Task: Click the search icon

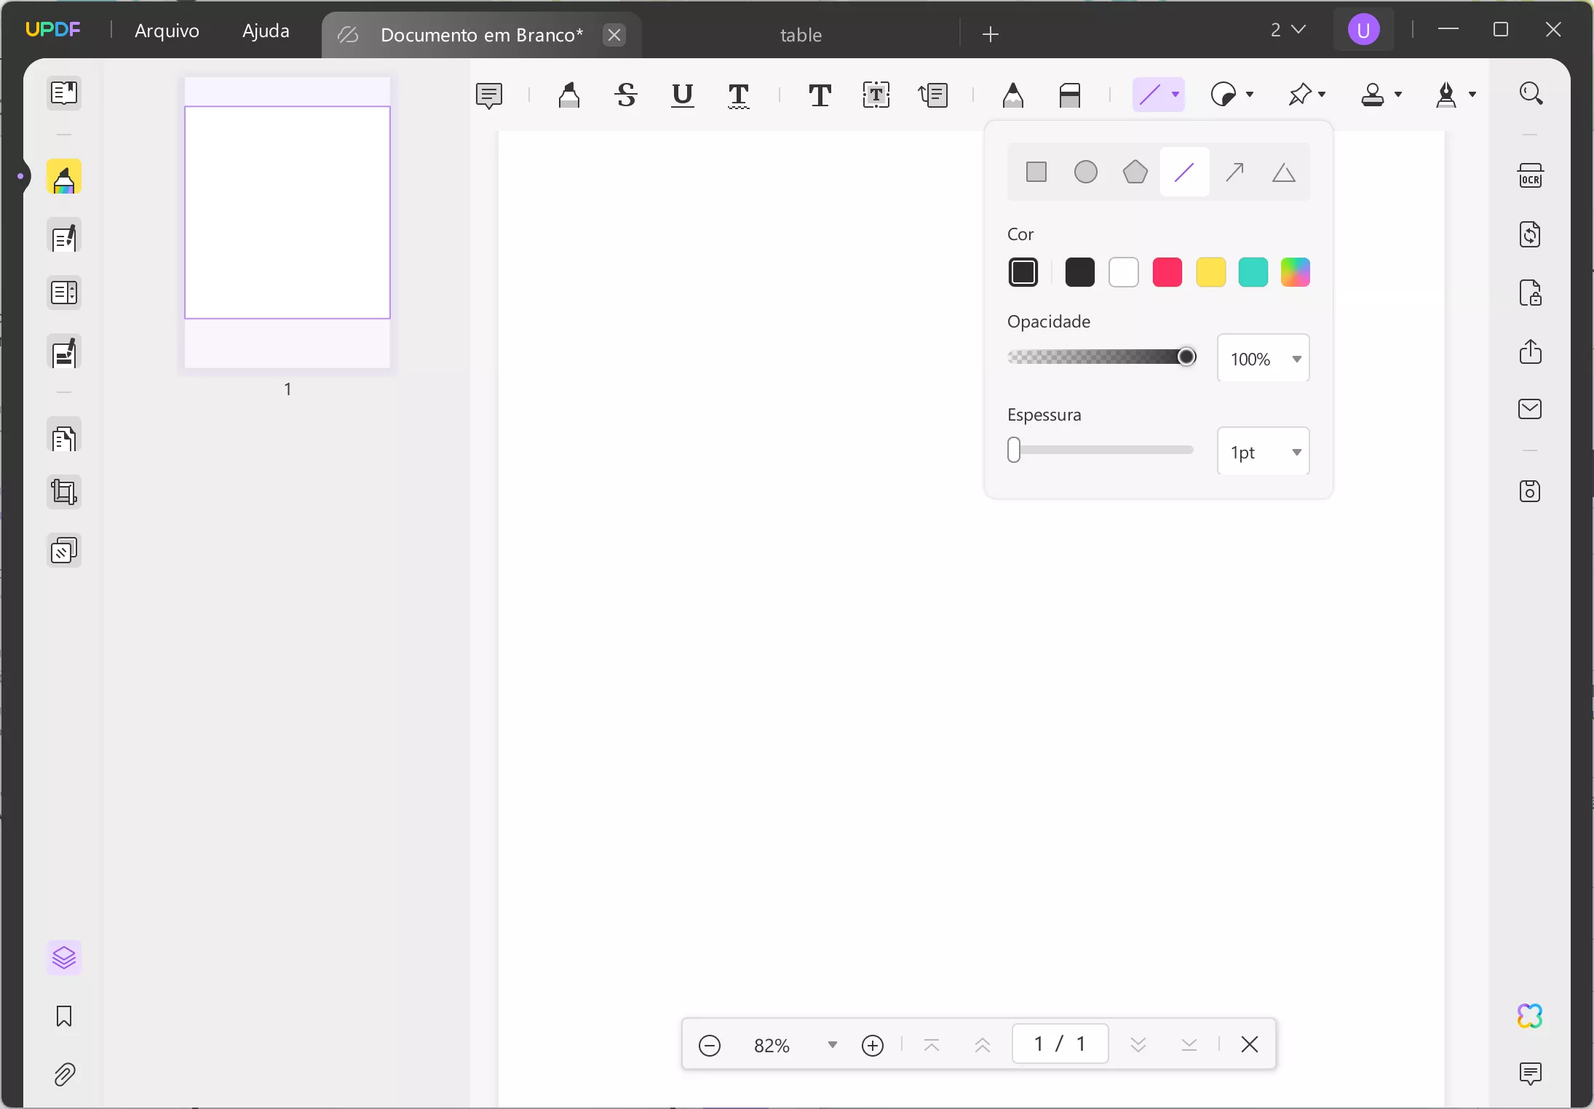Action: pos(1531,93)
